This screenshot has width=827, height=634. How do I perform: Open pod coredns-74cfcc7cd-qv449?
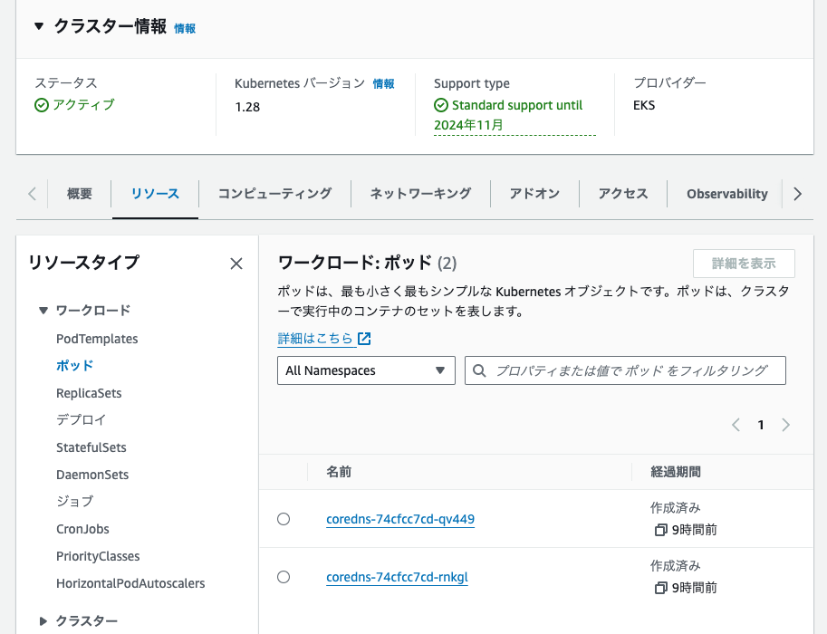[x=400, y=519]
